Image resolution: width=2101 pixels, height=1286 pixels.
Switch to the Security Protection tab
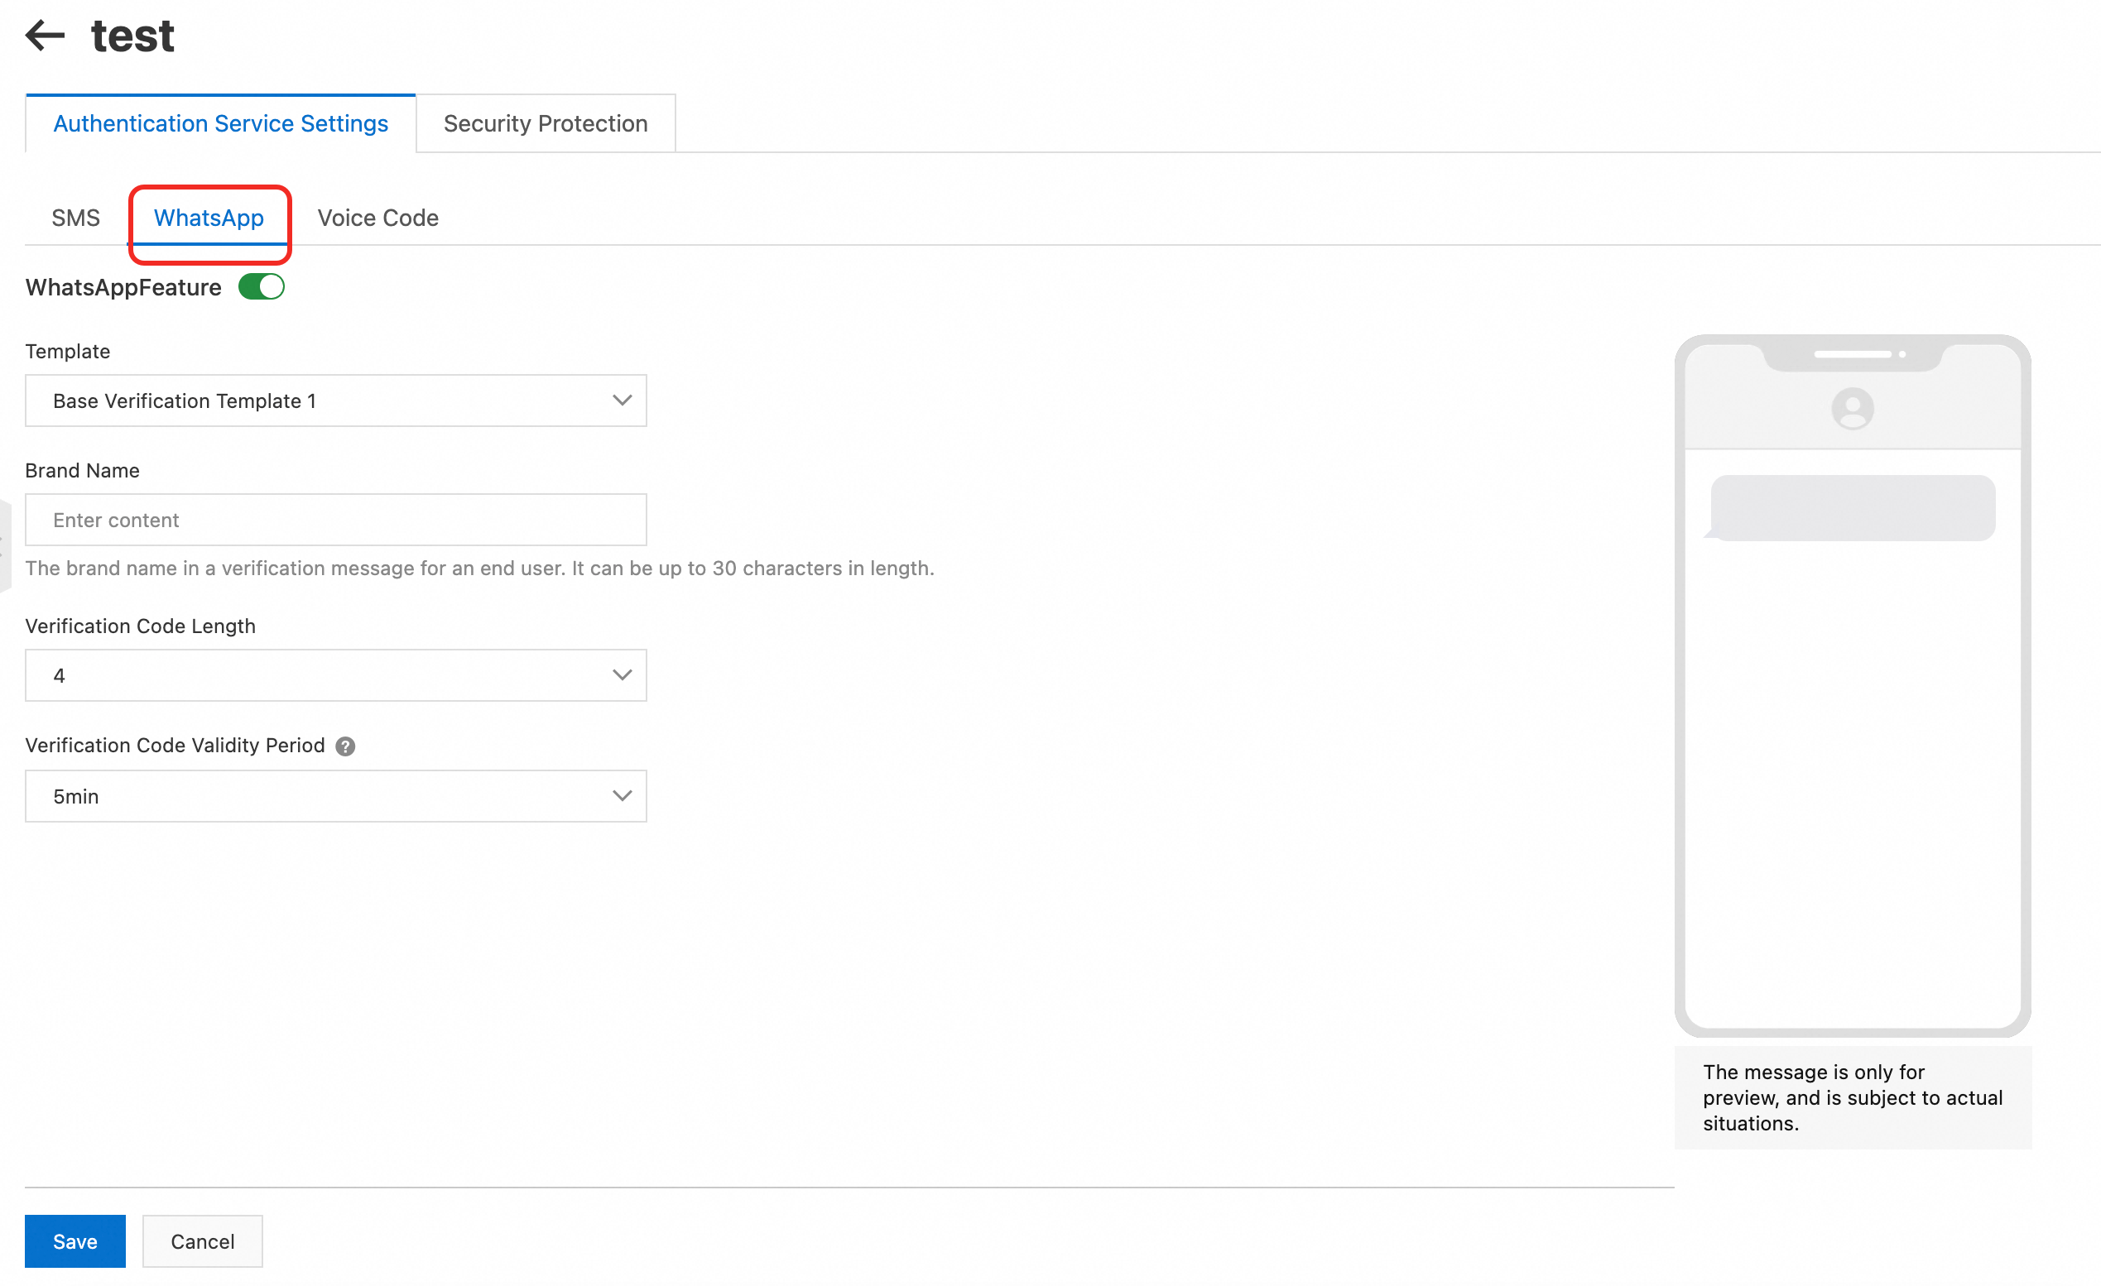tap(545, 123)
